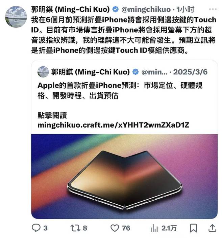This screenshot has width=223, height=238.
Task: Share post via upload arrow icon
Action: (x=212, y=228)
